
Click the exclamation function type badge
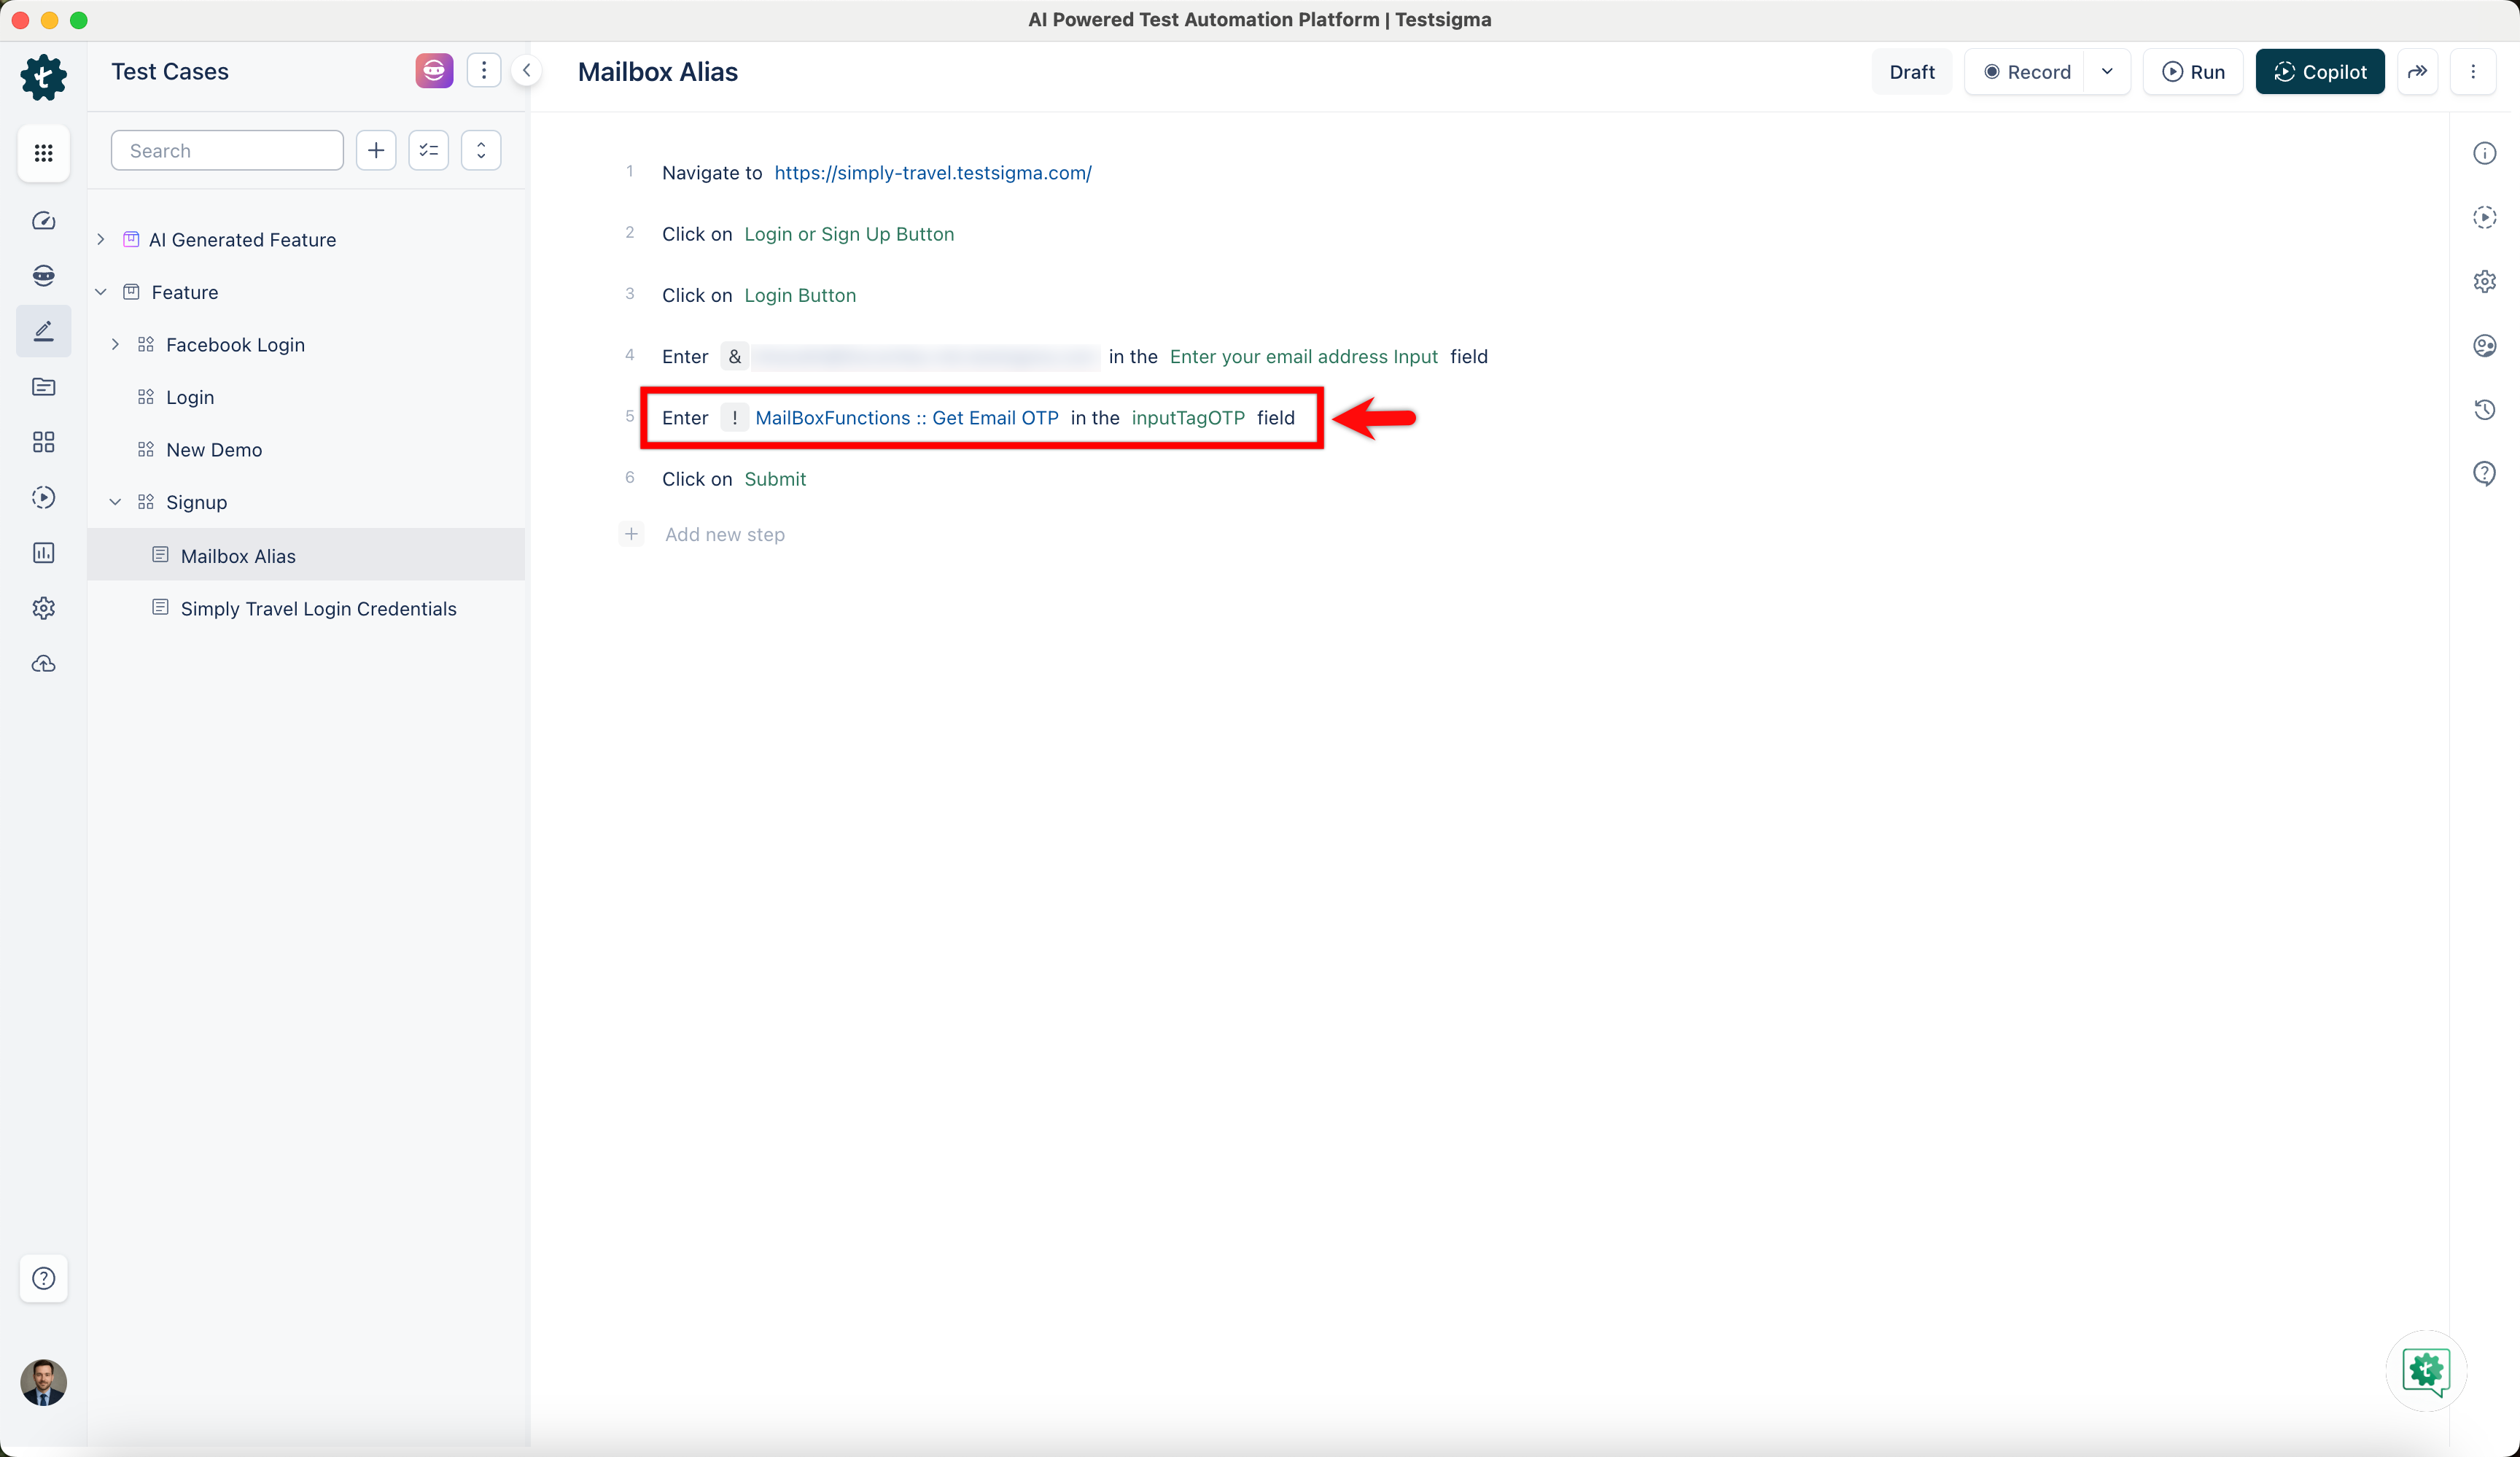pyautogui.click(x=735, y=418)
